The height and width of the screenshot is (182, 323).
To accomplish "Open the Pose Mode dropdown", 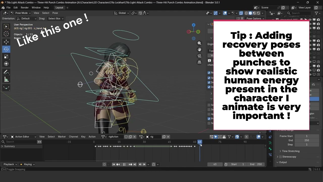I will tap(20, 13).
